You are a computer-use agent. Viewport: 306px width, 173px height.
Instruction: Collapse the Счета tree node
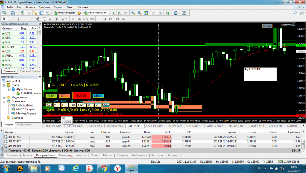(x=4, y=85)
